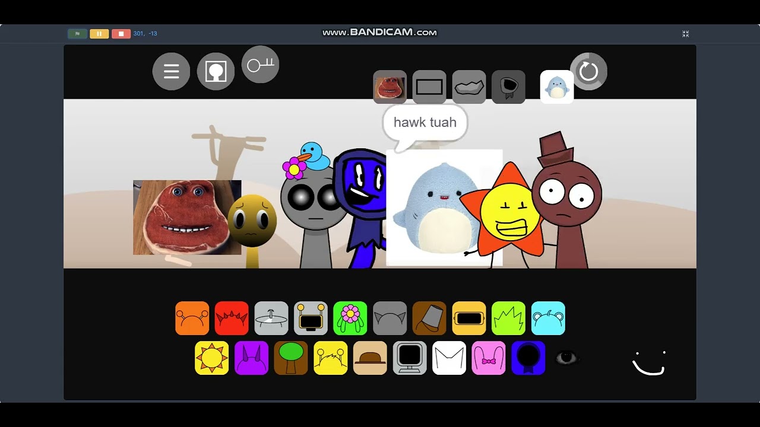This screenshot has width=760, height=427.
Task: Click the sun star character on stage
Action: point(509,215)
